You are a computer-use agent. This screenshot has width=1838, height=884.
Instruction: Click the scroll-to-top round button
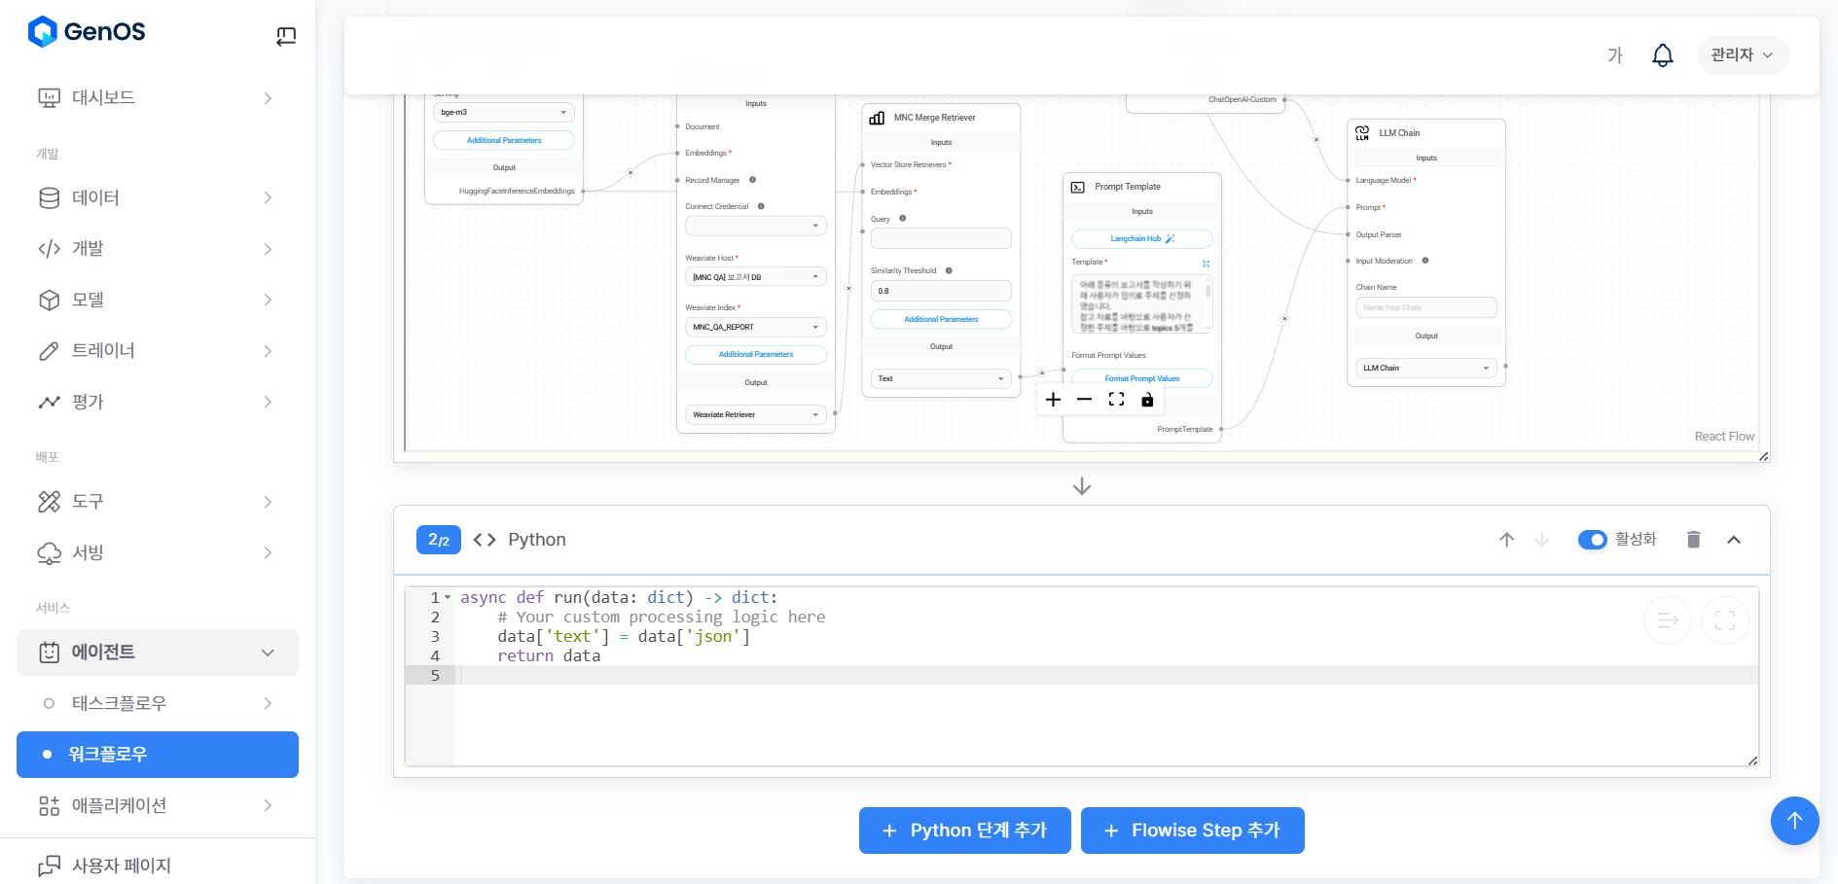point(1794,821)
